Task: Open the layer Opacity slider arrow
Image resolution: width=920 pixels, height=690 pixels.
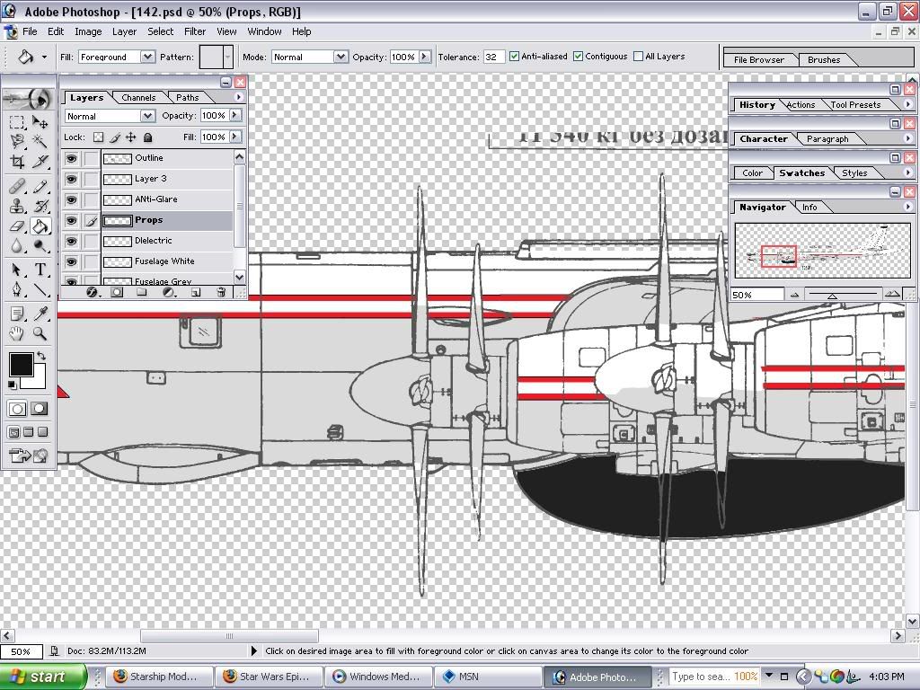Action: click(x=234, y=116)
